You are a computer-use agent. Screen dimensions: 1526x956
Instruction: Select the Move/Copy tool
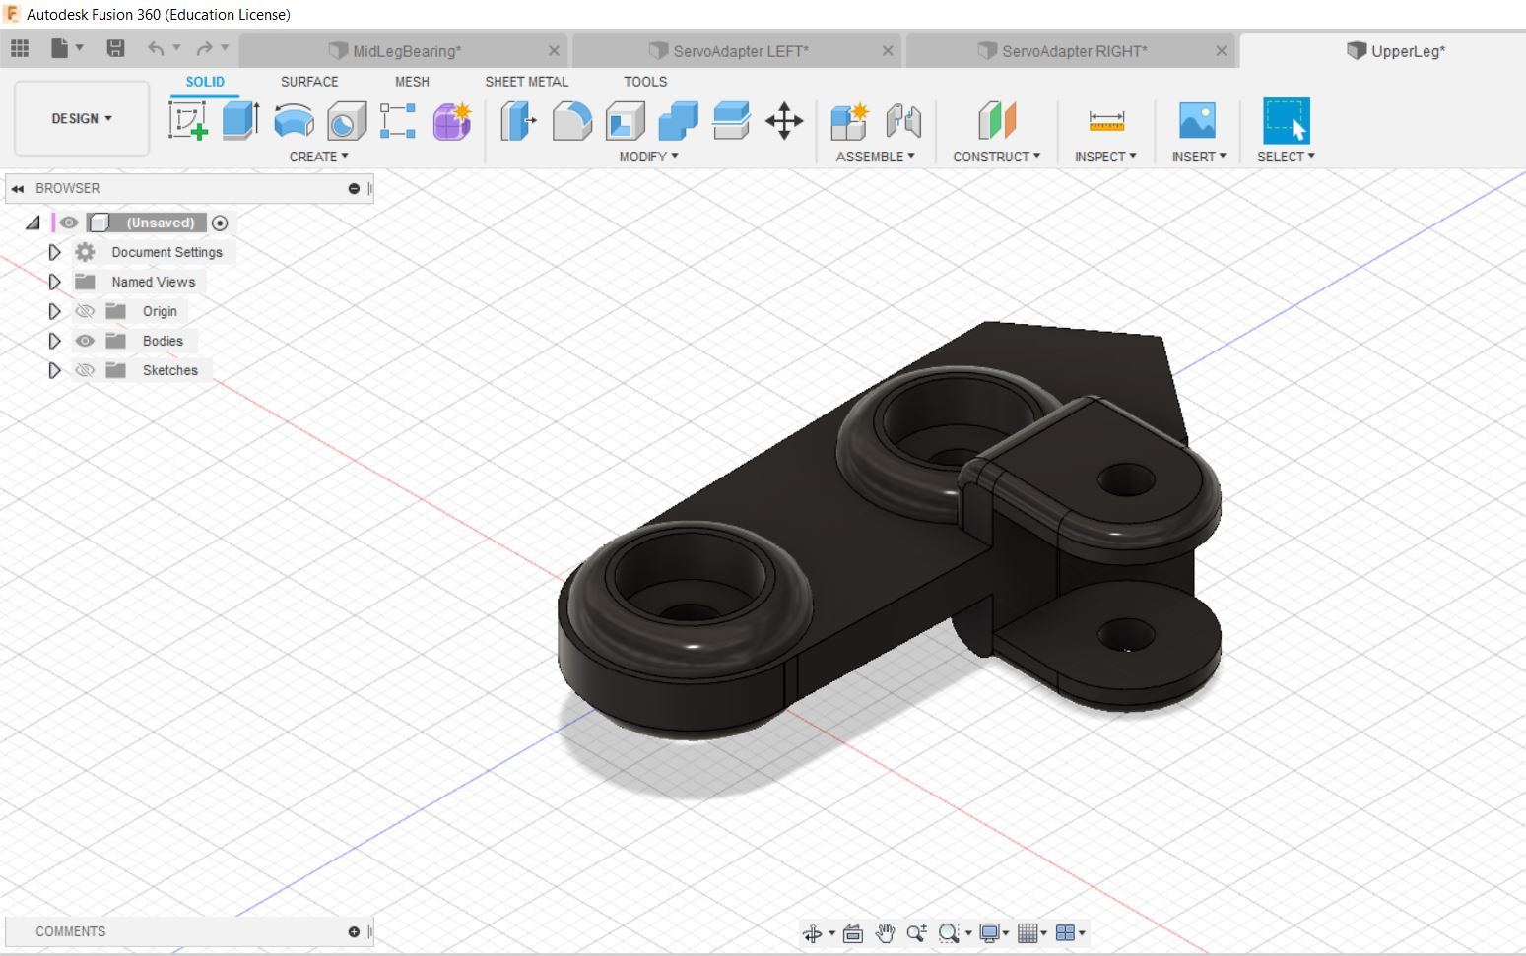pos(784,121)
